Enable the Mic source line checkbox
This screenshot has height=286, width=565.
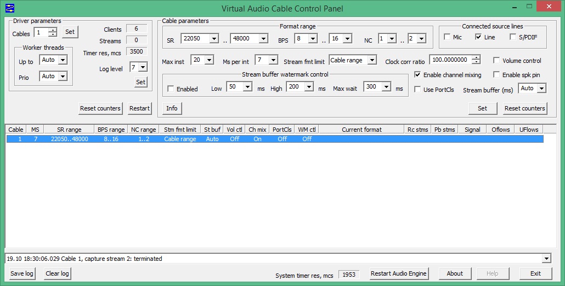point(447,37)
